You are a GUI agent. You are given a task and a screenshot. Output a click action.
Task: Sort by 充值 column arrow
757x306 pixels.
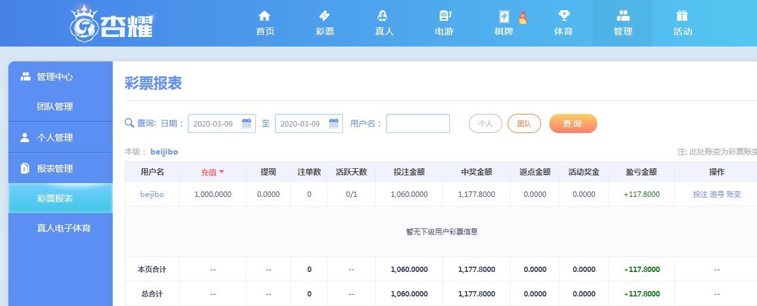[x=221, y=172]
